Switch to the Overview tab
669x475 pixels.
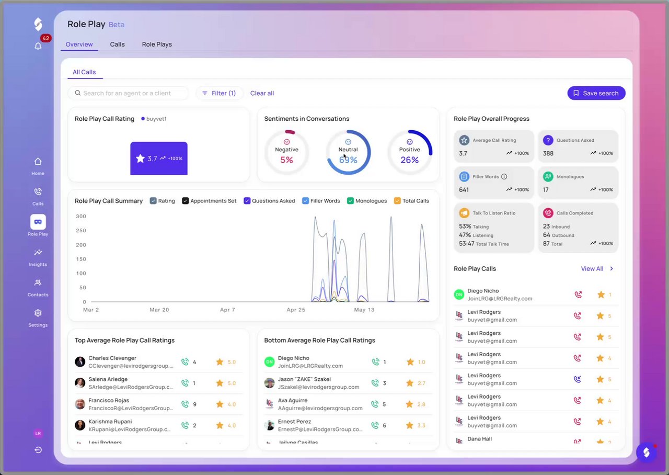point(79,44)
